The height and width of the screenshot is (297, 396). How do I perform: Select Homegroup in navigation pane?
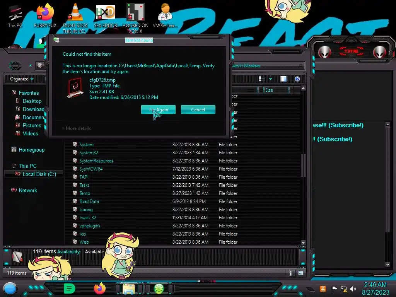[x=31, y=150]
